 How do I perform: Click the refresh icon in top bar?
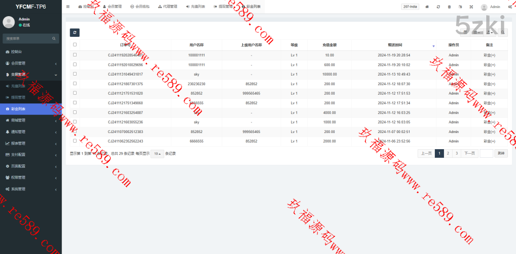point(438,7)
